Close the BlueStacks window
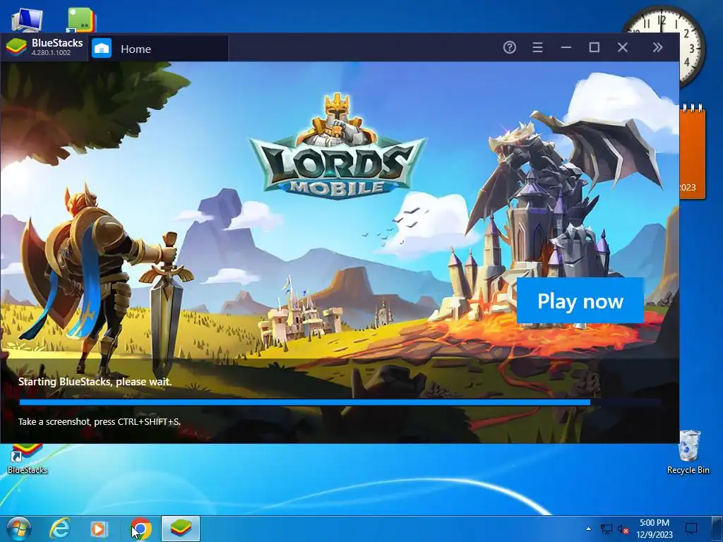Viewport: 723px width, 542px height. (x=623, y=47)
